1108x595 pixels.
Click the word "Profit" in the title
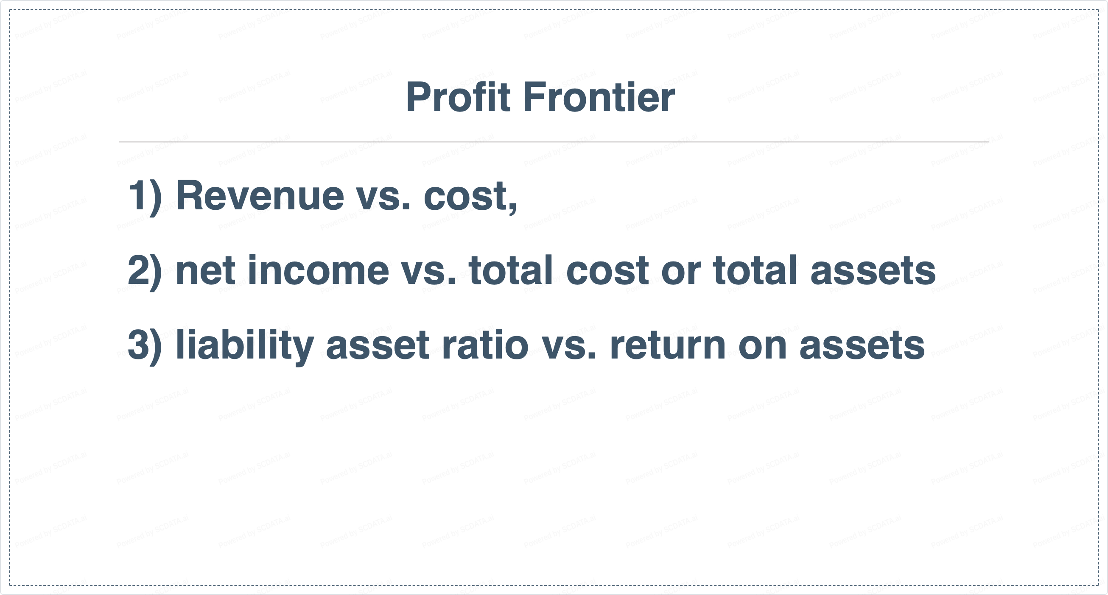458,98
